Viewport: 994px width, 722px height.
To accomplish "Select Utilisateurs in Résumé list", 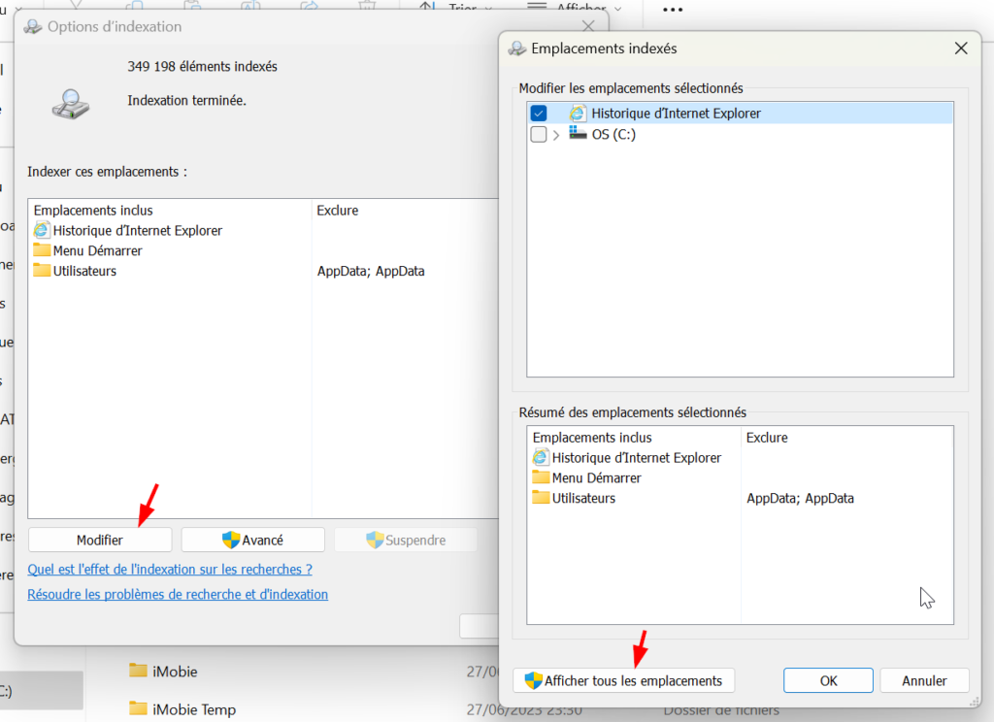I will point(583,498).
